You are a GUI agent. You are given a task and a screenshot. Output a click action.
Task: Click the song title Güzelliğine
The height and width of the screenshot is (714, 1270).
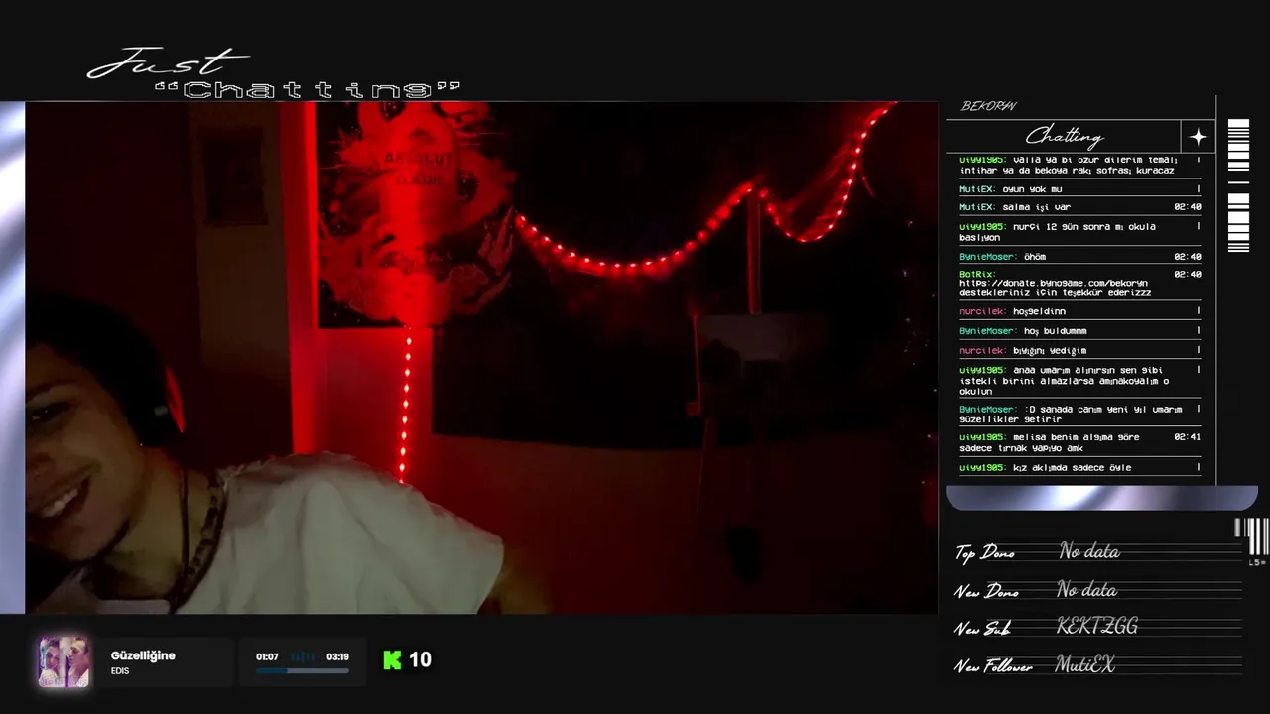coord(143,655)
